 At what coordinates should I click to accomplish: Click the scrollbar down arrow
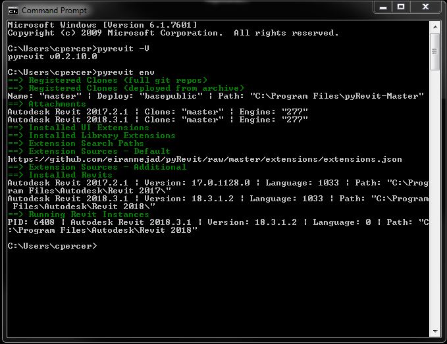pos(435,332)
